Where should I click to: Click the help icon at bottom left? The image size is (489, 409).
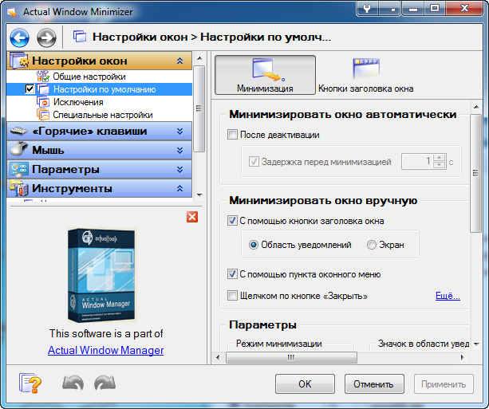click(x=30, y=383)
